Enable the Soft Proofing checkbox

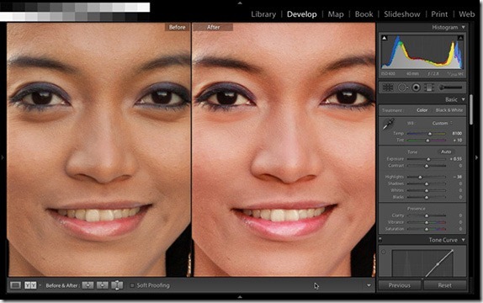pos(132,285)
